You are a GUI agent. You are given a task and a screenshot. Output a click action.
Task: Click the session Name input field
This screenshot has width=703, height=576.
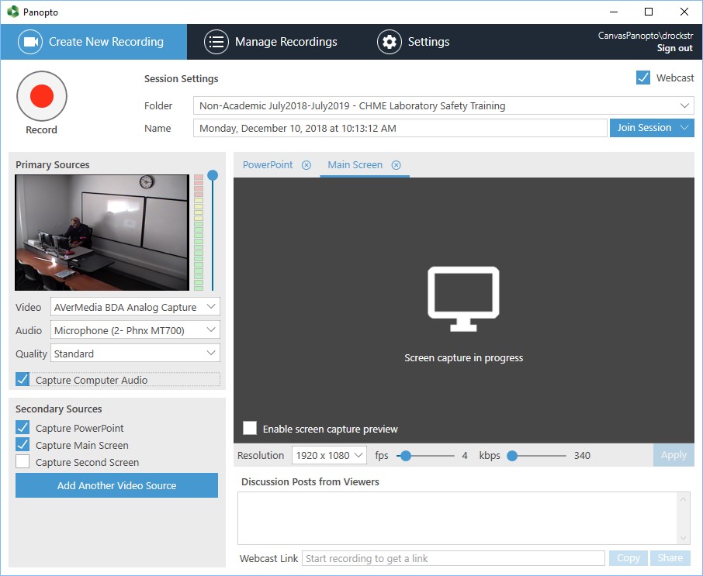(x=400, y=128)
